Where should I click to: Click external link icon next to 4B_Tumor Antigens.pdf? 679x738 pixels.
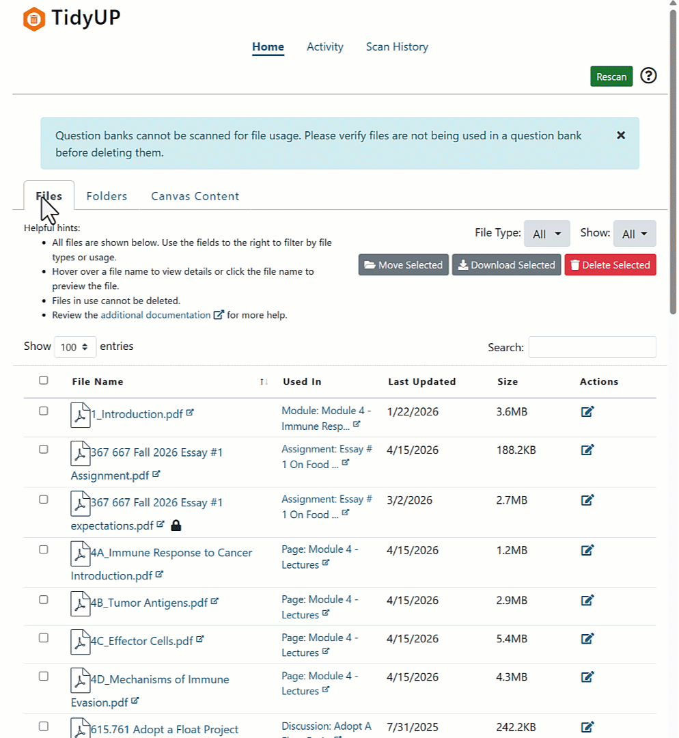click(x=214, y=601)
